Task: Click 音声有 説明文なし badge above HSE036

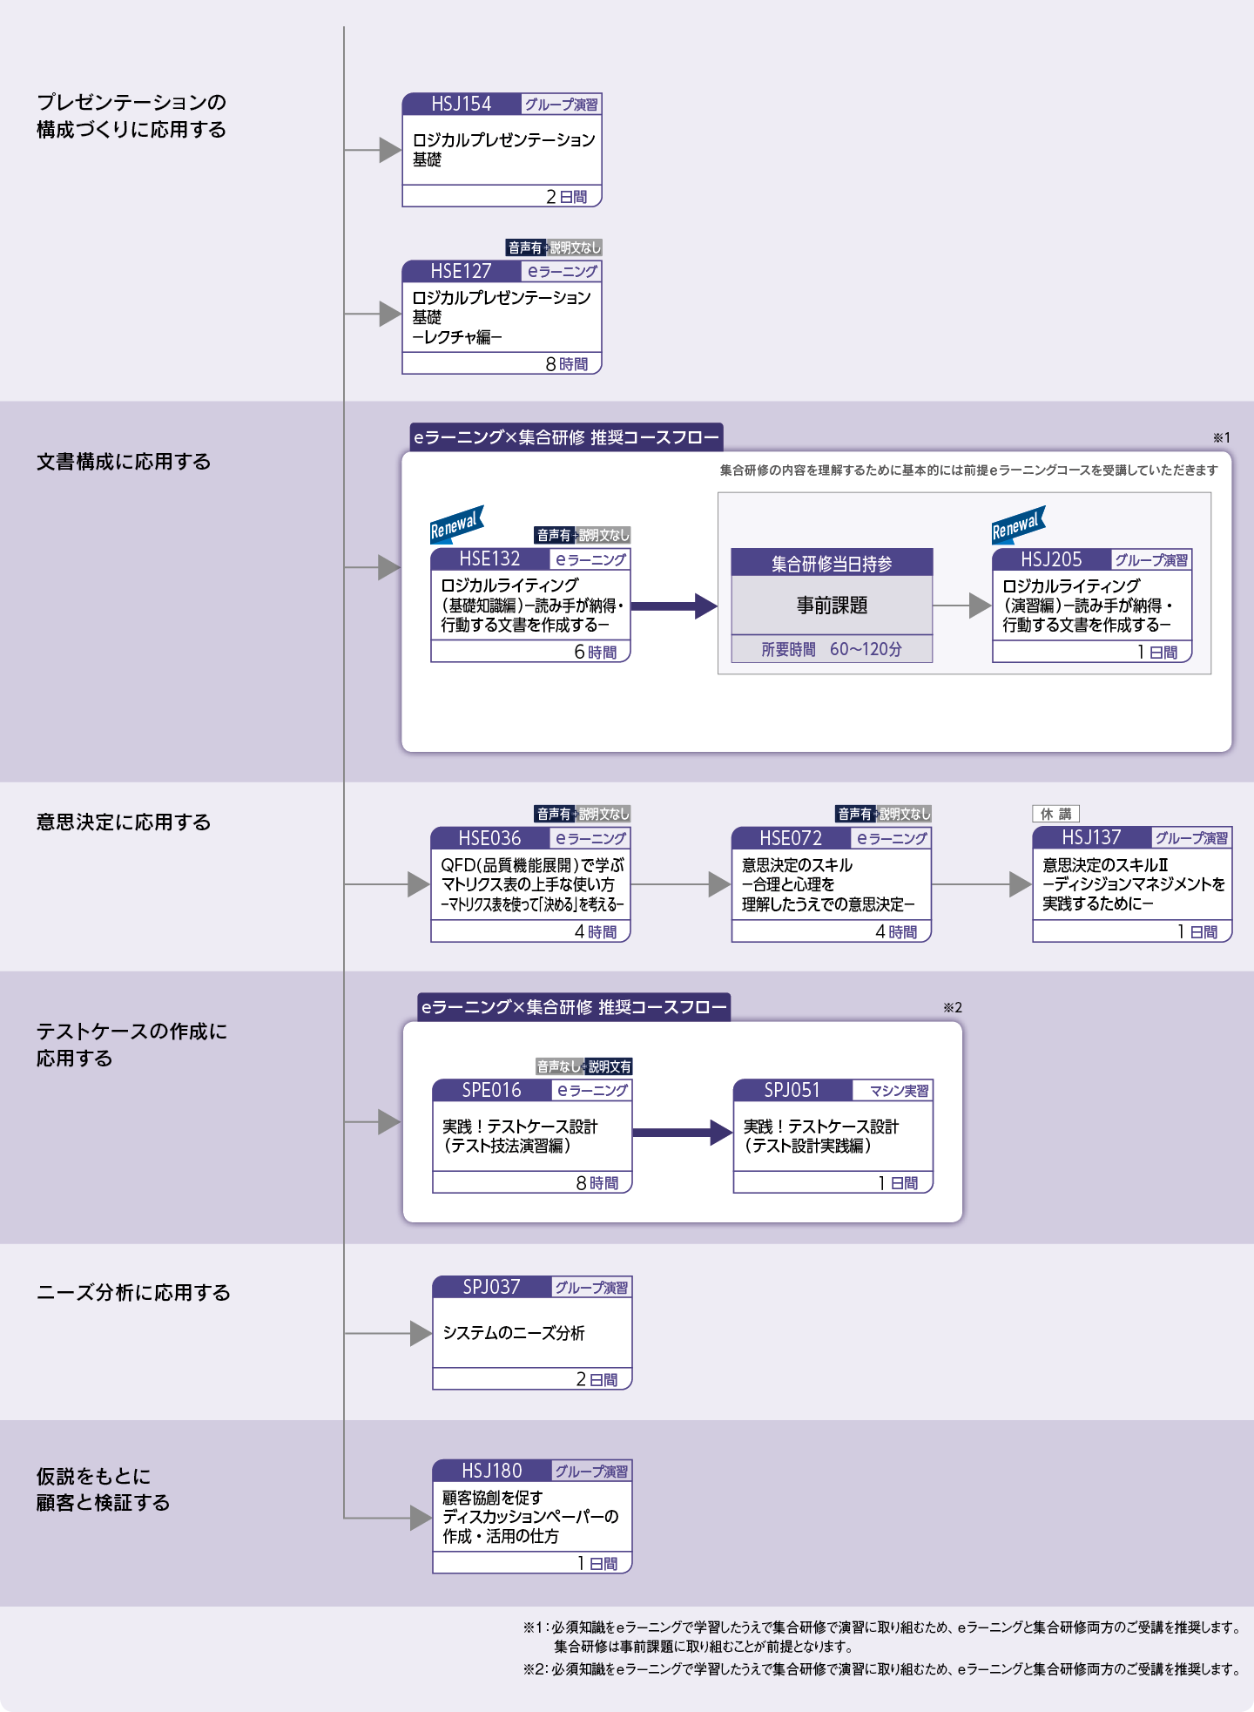Action: pos(583,814)
